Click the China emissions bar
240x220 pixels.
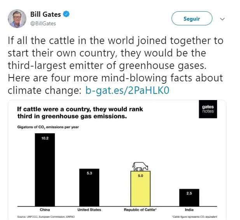(x=44, y=169)
